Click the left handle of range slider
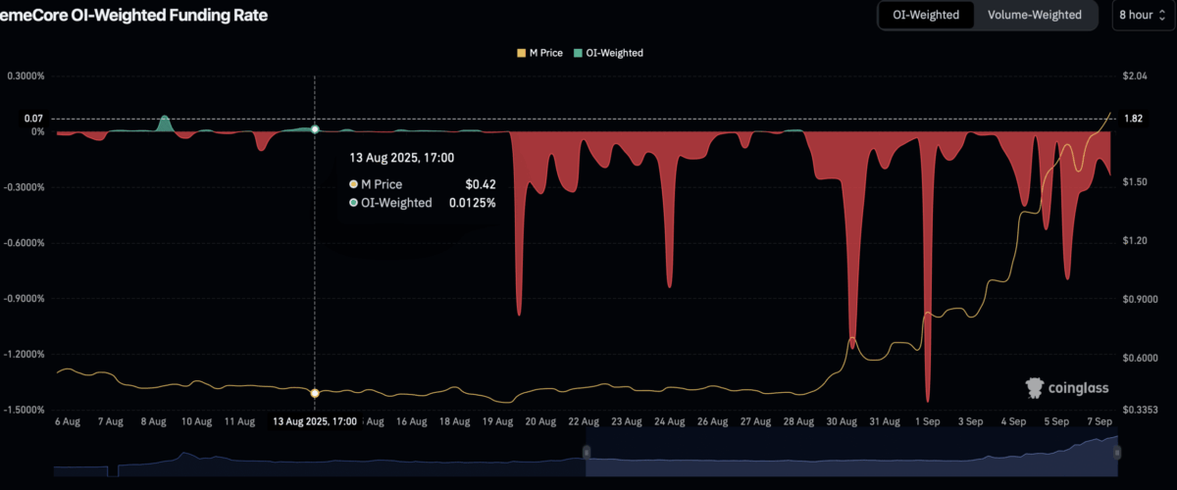This screenshot has width=1177, height=490. coord(587,452)
